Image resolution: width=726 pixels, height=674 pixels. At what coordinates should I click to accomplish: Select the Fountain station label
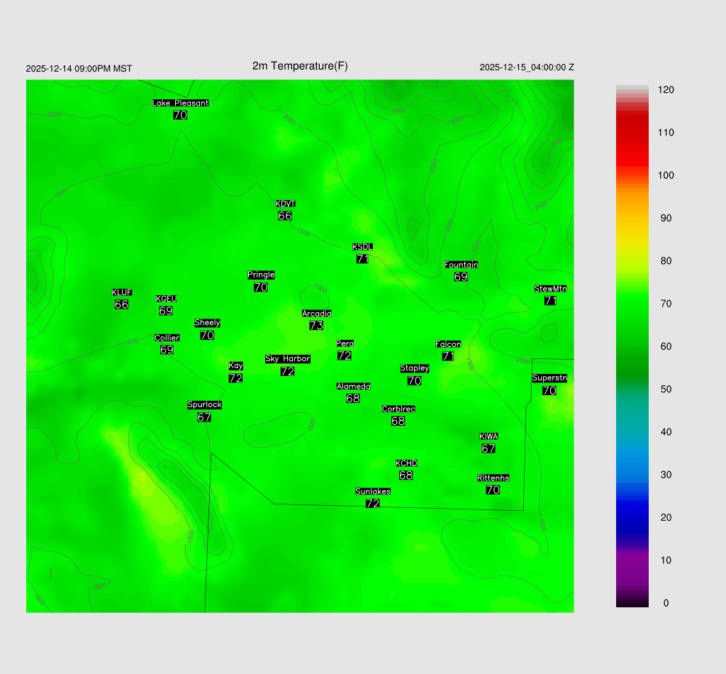pos(461,265)
